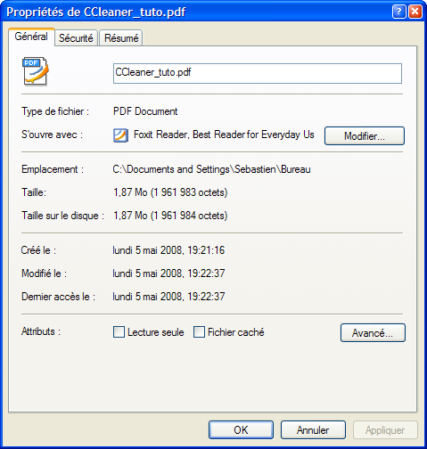Screen dimensions: 427x449
Task: Enable the Lecture seule checkbox
Action: coord(119,332)
